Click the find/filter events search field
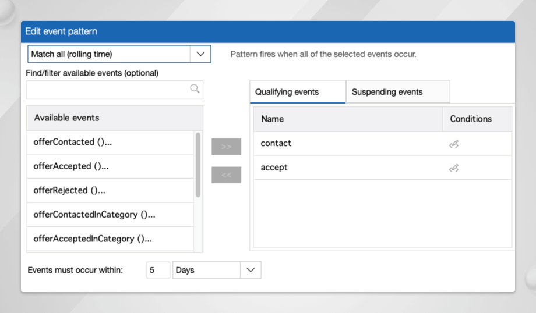 point(108,90)
